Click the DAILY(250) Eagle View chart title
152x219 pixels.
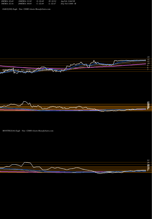point(26,9)
